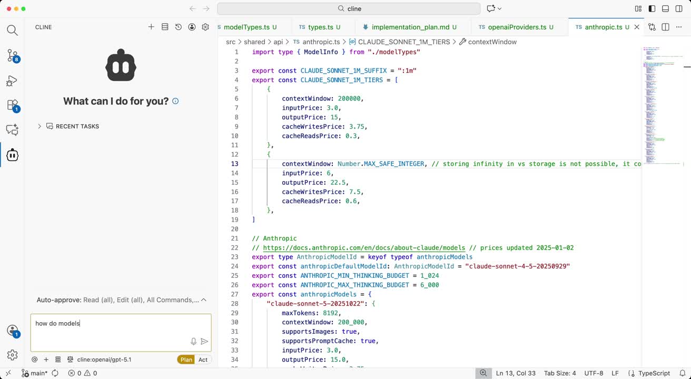Open the Extensions view
This screenshot has height=379, width=691.
[x=13, y=105]
